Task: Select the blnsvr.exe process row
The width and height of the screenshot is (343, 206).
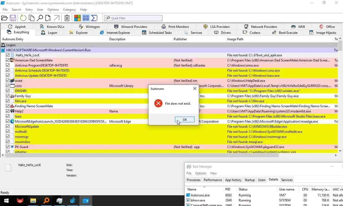Action: [264, 200]
